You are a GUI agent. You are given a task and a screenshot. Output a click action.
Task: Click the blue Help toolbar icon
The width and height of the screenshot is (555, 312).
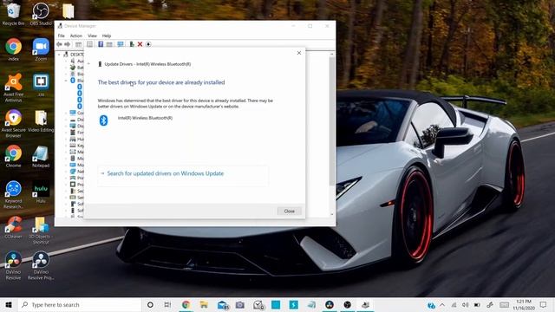101,44
